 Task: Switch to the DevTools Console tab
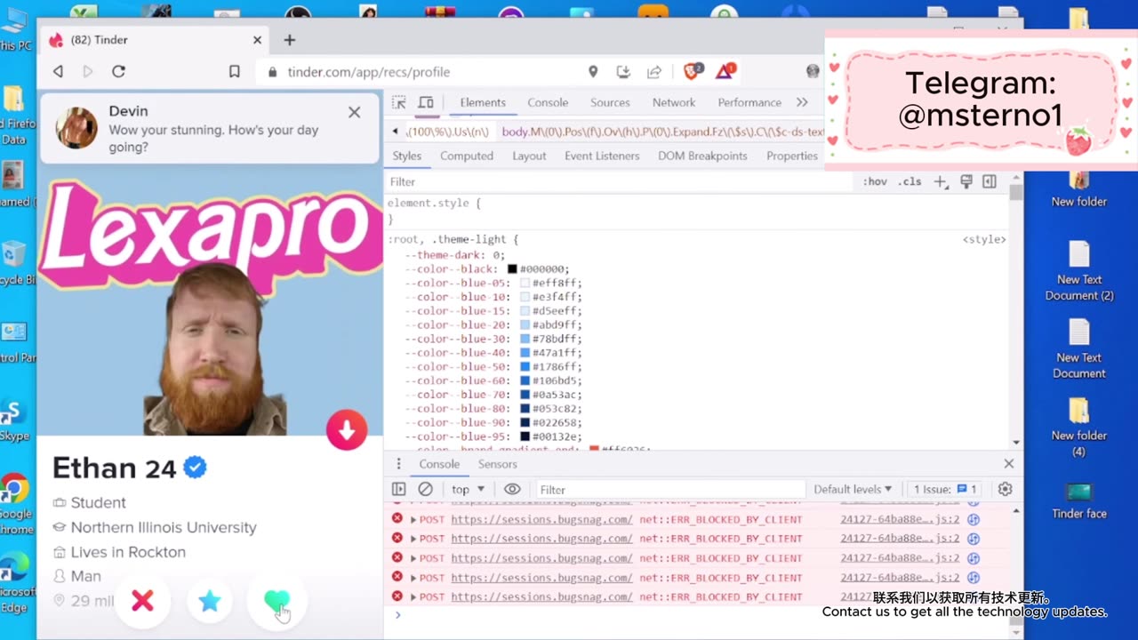[x=548, y=102]
